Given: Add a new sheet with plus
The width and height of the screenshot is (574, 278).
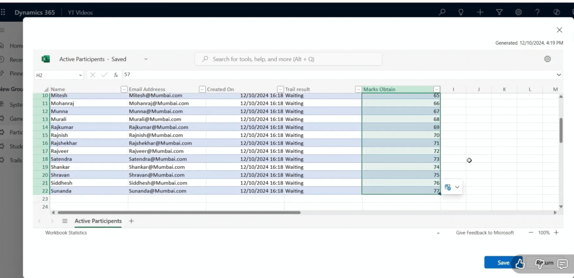Looking at the screenshot, I should click(131, 221).
